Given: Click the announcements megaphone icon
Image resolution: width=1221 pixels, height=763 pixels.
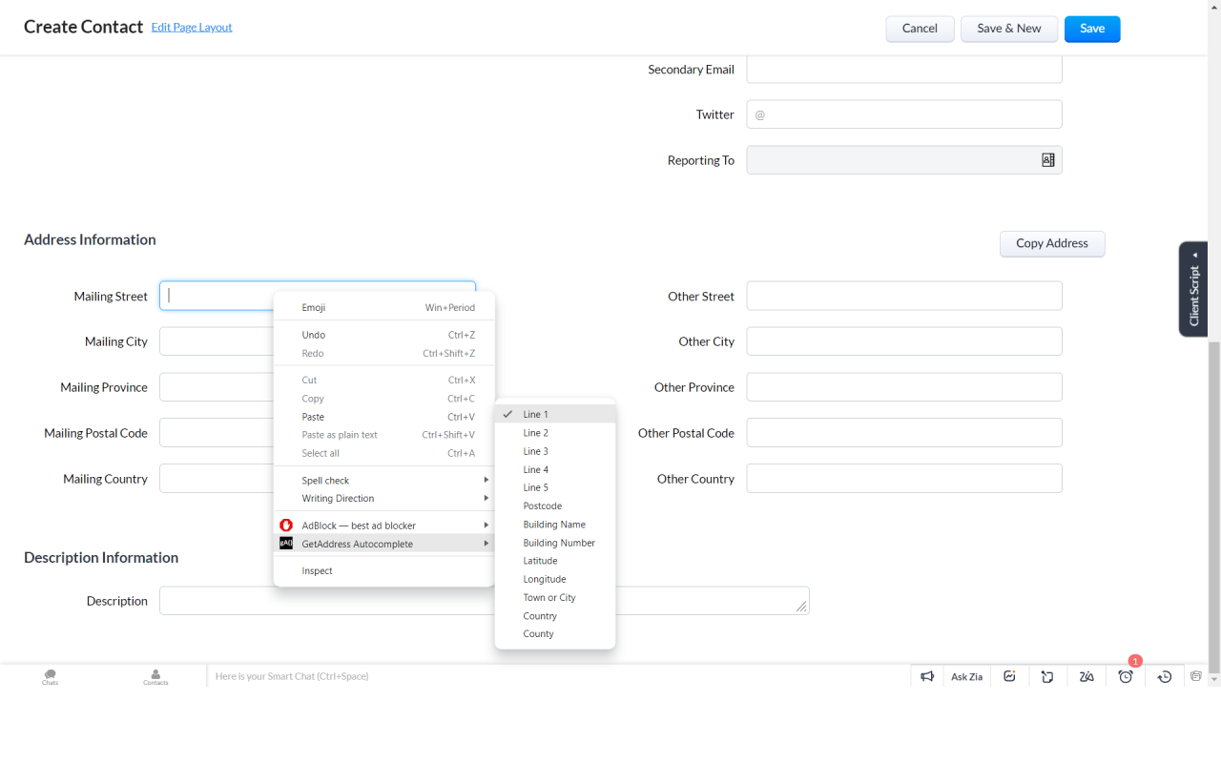Looking at the screenshot, I should tap(926, 675).
